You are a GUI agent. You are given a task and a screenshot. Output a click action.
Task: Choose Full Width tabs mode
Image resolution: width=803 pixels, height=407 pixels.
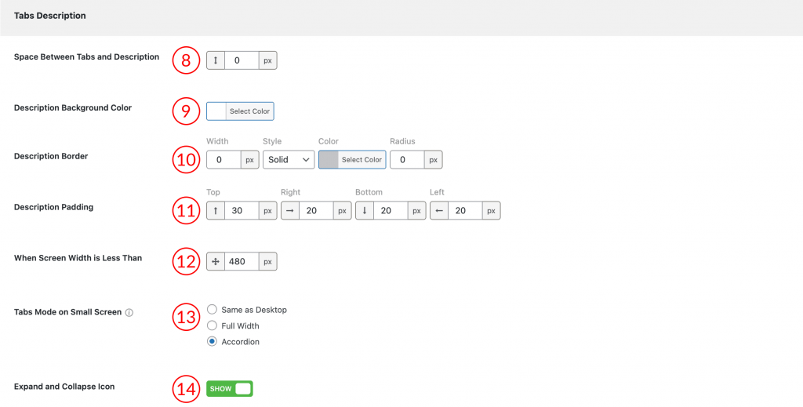213,325
